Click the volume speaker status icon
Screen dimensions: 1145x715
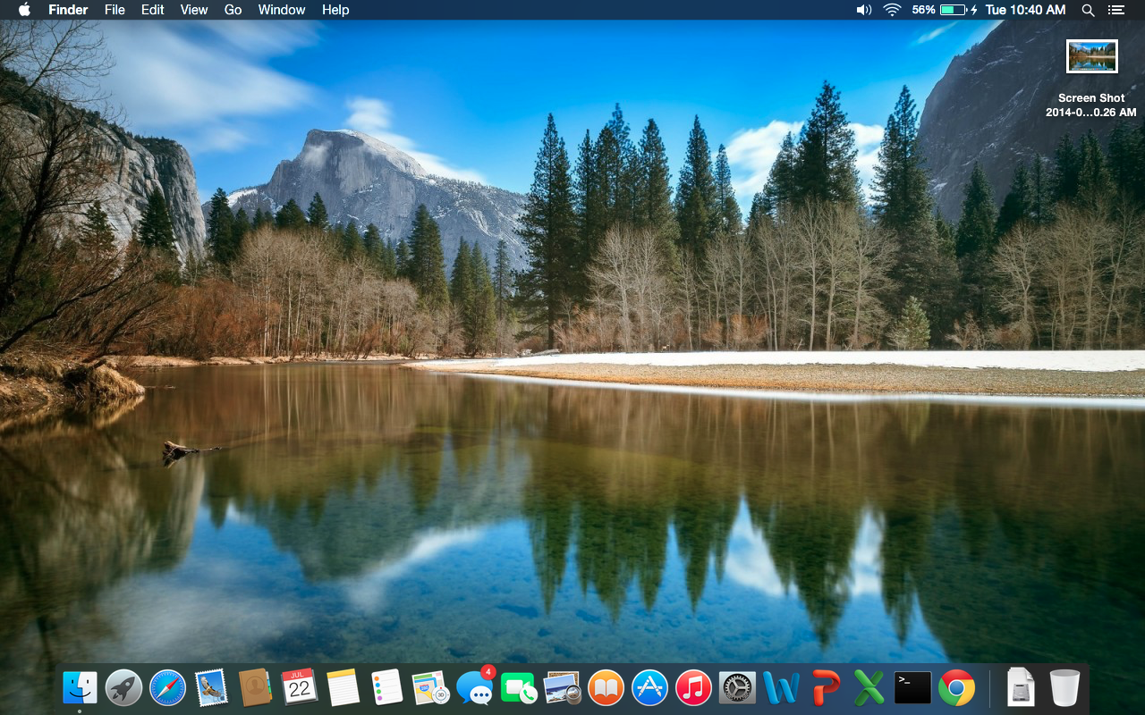pyautogui.click(x=863, y=10)
